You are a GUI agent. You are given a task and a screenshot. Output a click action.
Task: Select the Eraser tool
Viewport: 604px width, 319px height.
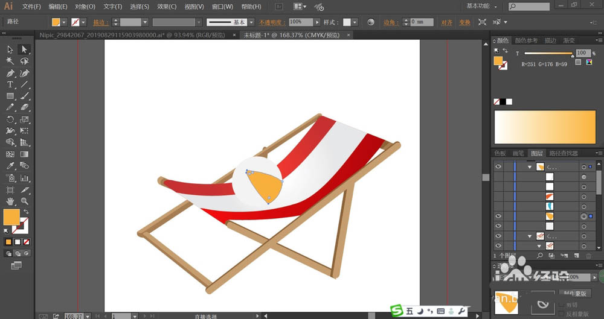[x=24, y=108]
